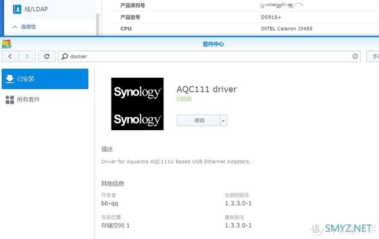Clear the docker search text
This screenshot has height=239, width=379.
[355, 56]
